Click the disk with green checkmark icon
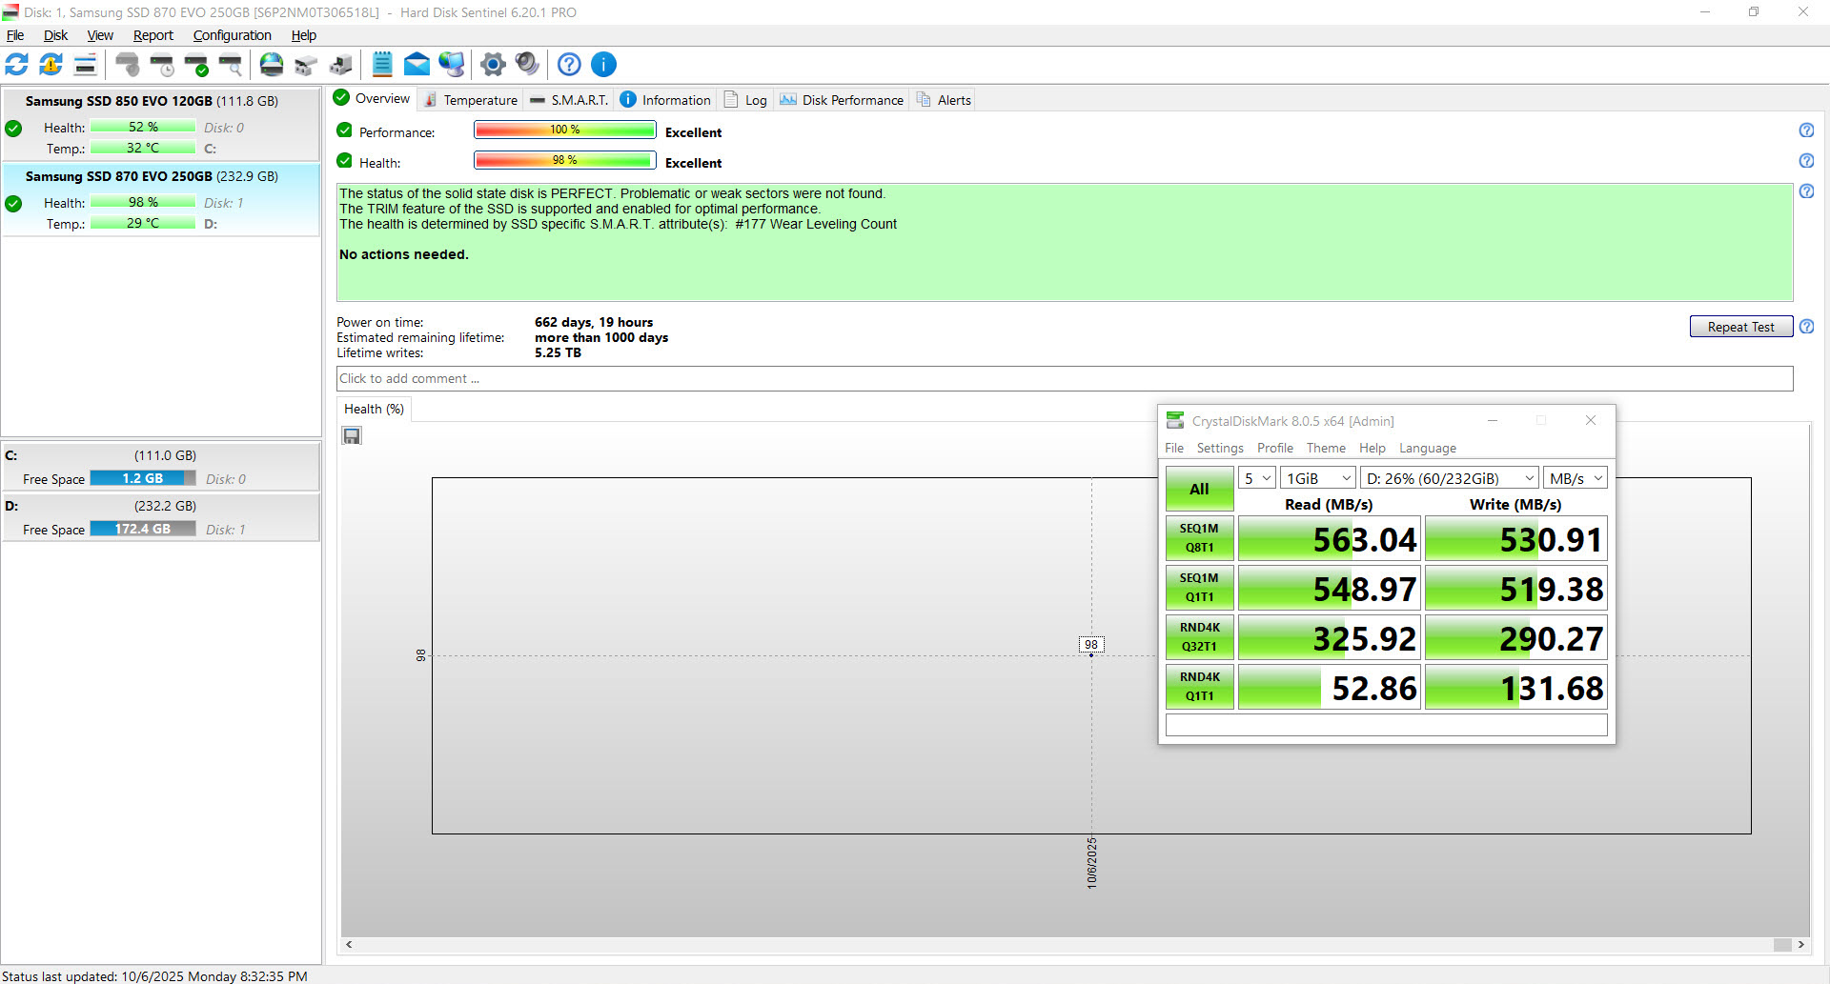Image resolution: width=1830 pixels, height=984 pixels. point(196,65)
